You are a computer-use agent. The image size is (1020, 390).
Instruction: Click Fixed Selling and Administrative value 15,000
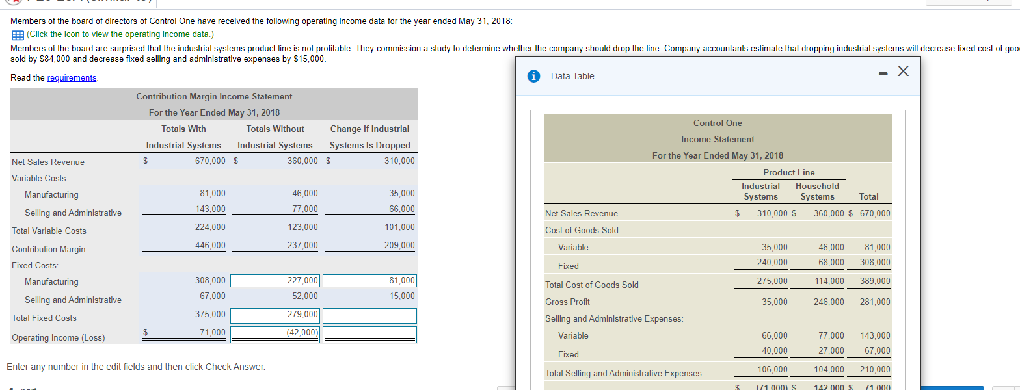tap(401, 296)
